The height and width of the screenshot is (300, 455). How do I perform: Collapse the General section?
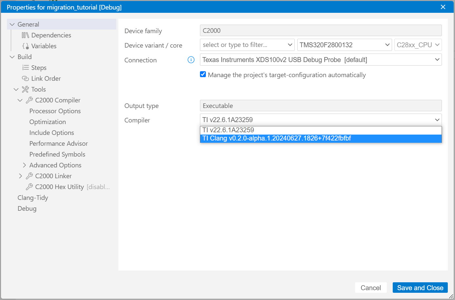tap(12, 24)
